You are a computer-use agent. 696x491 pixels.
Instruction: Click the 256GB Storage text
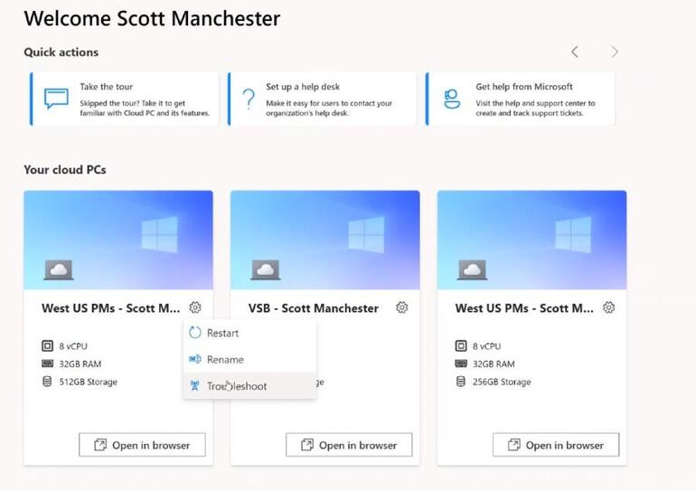coord(502,382)
